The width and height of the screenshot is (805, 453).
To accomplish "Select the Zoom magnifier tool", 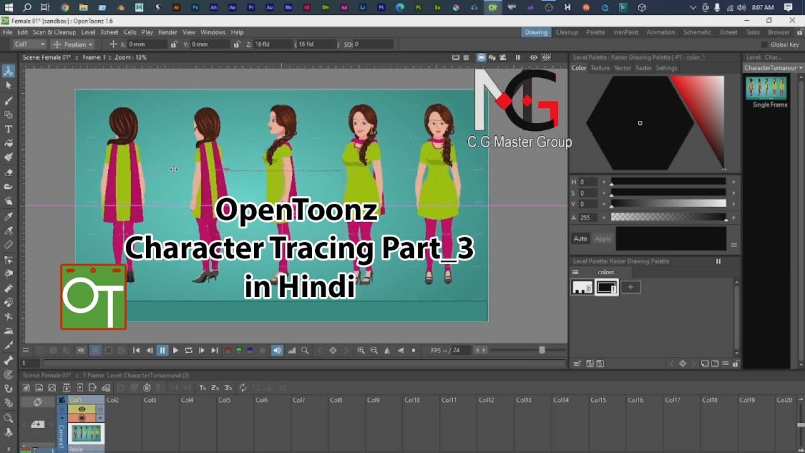I will (9, 418).
